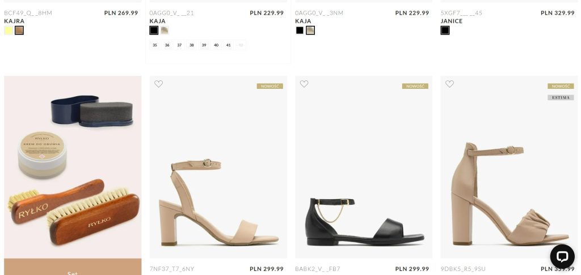
Task: Open JANICE product title link
Action: point(452,21)
